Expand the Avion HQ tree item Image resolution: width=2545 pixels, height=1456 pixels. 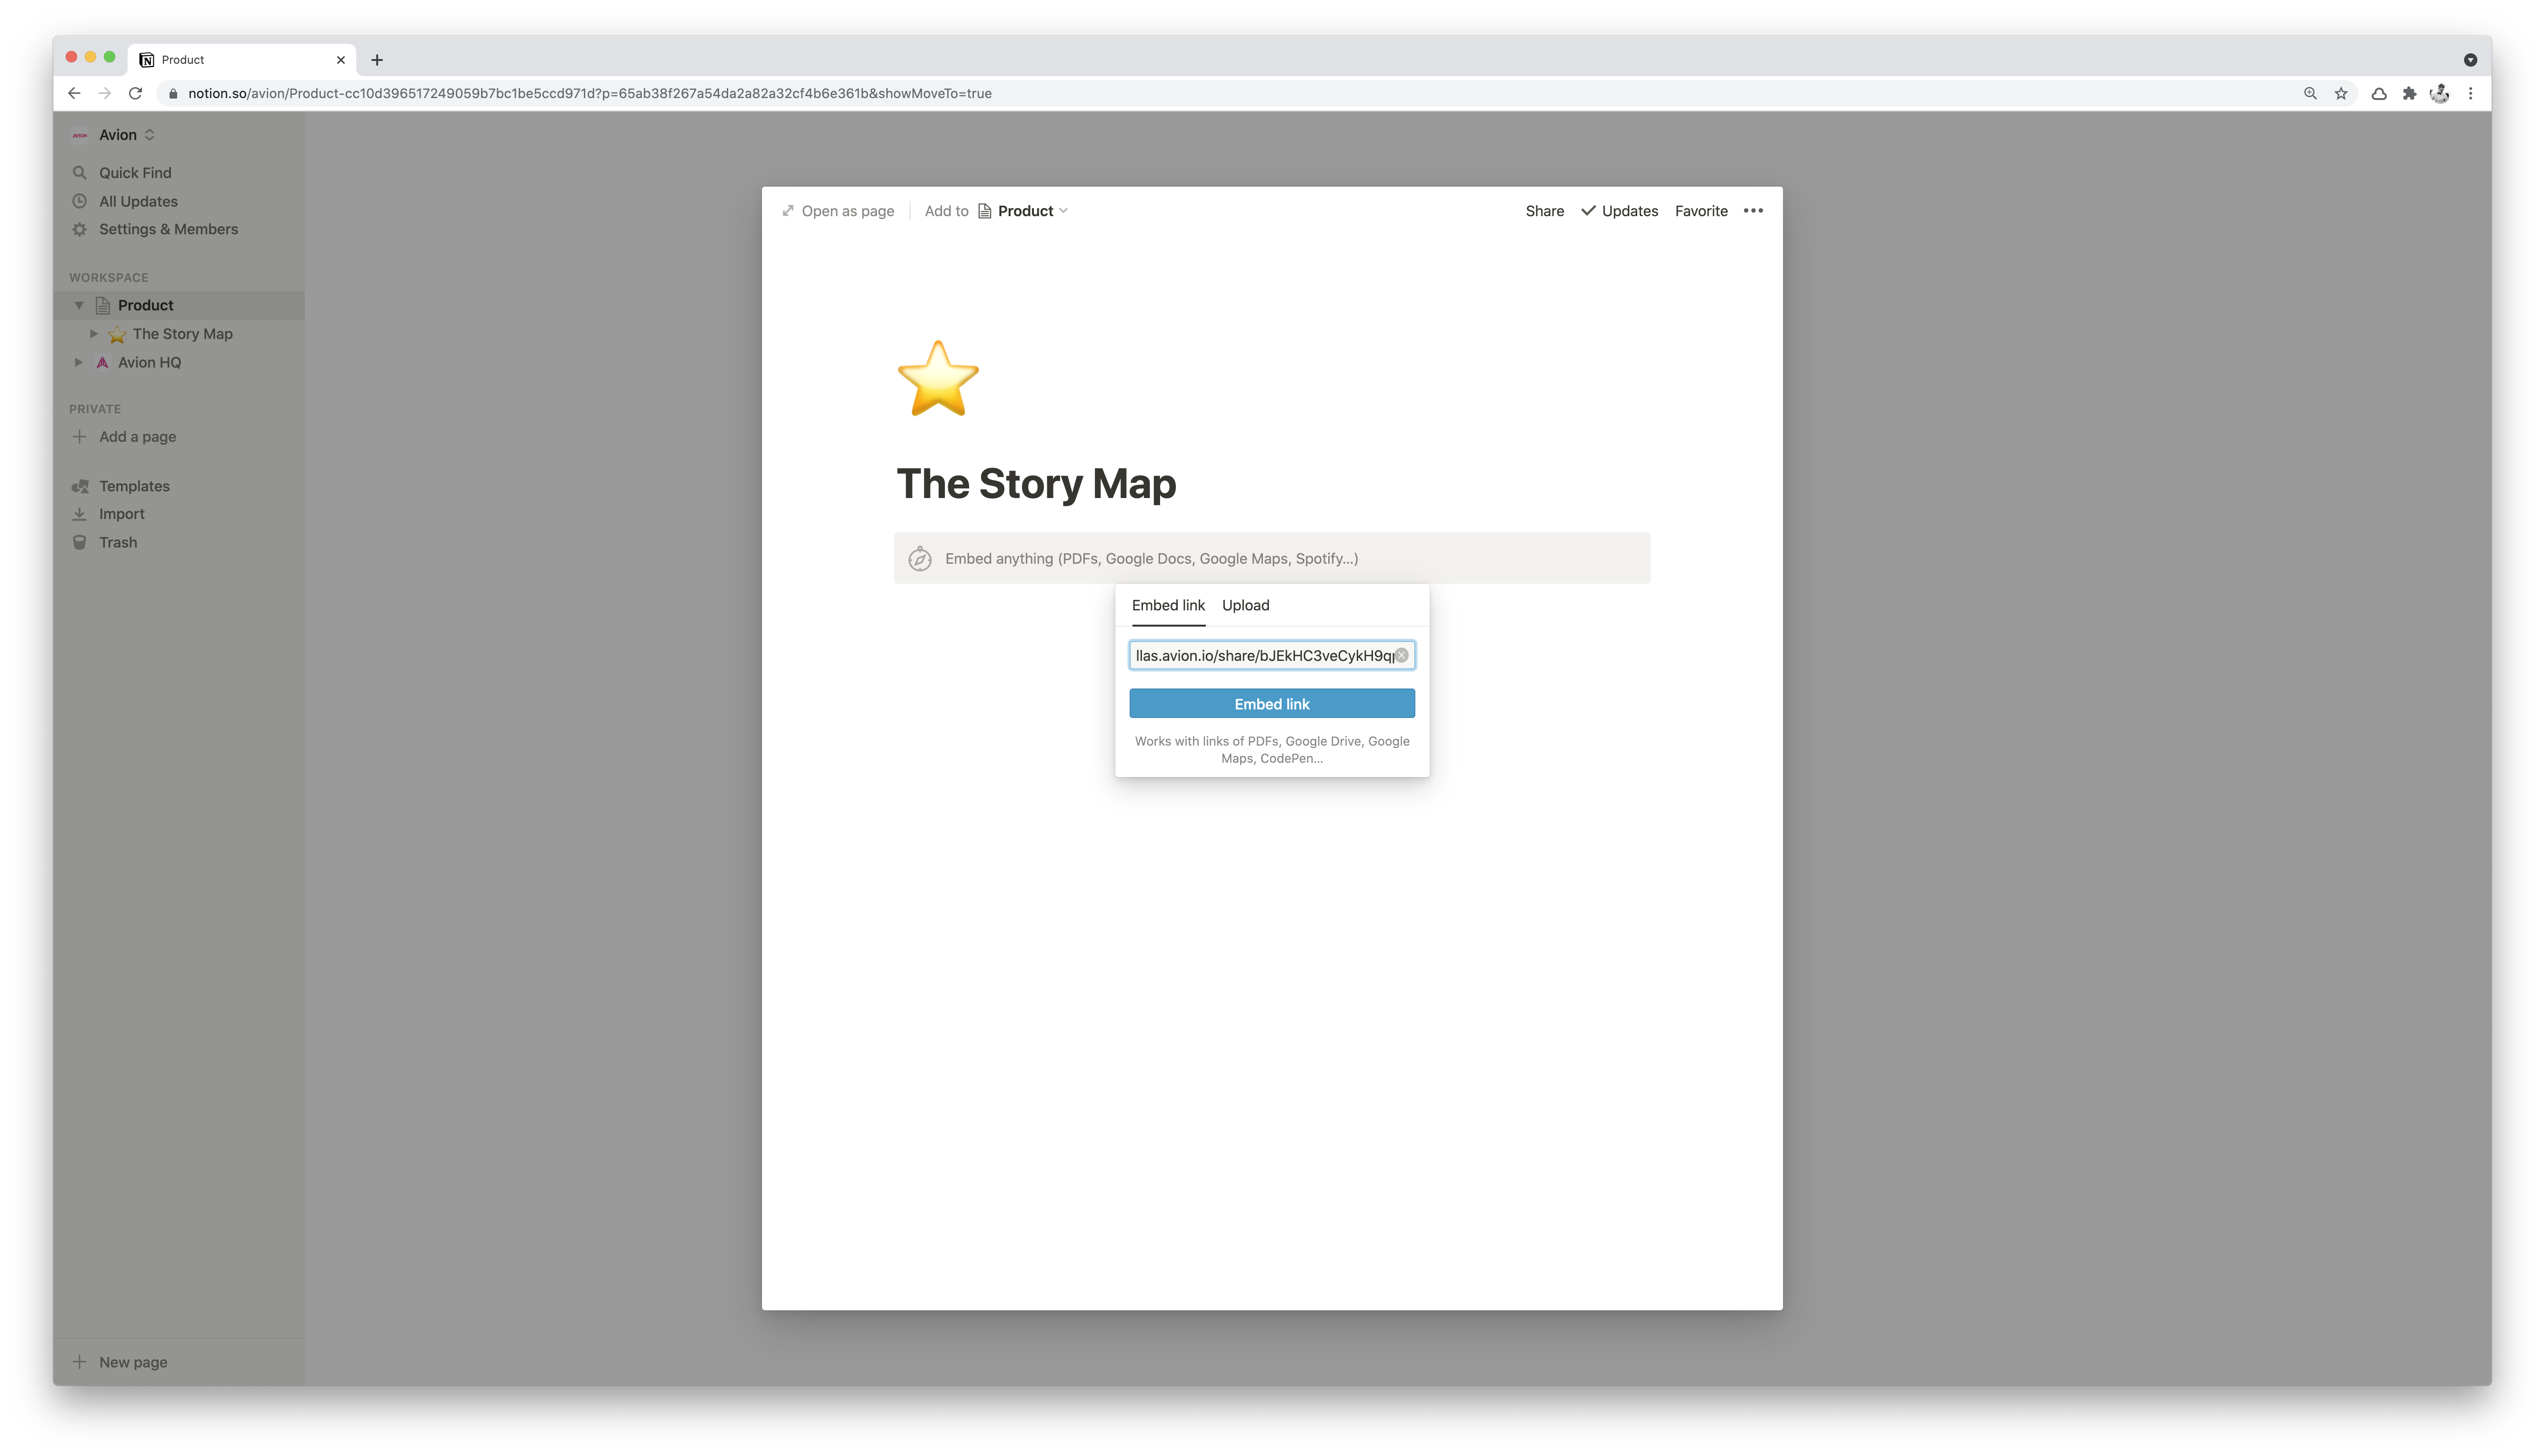pyautogui.click(x=79, y=362)
